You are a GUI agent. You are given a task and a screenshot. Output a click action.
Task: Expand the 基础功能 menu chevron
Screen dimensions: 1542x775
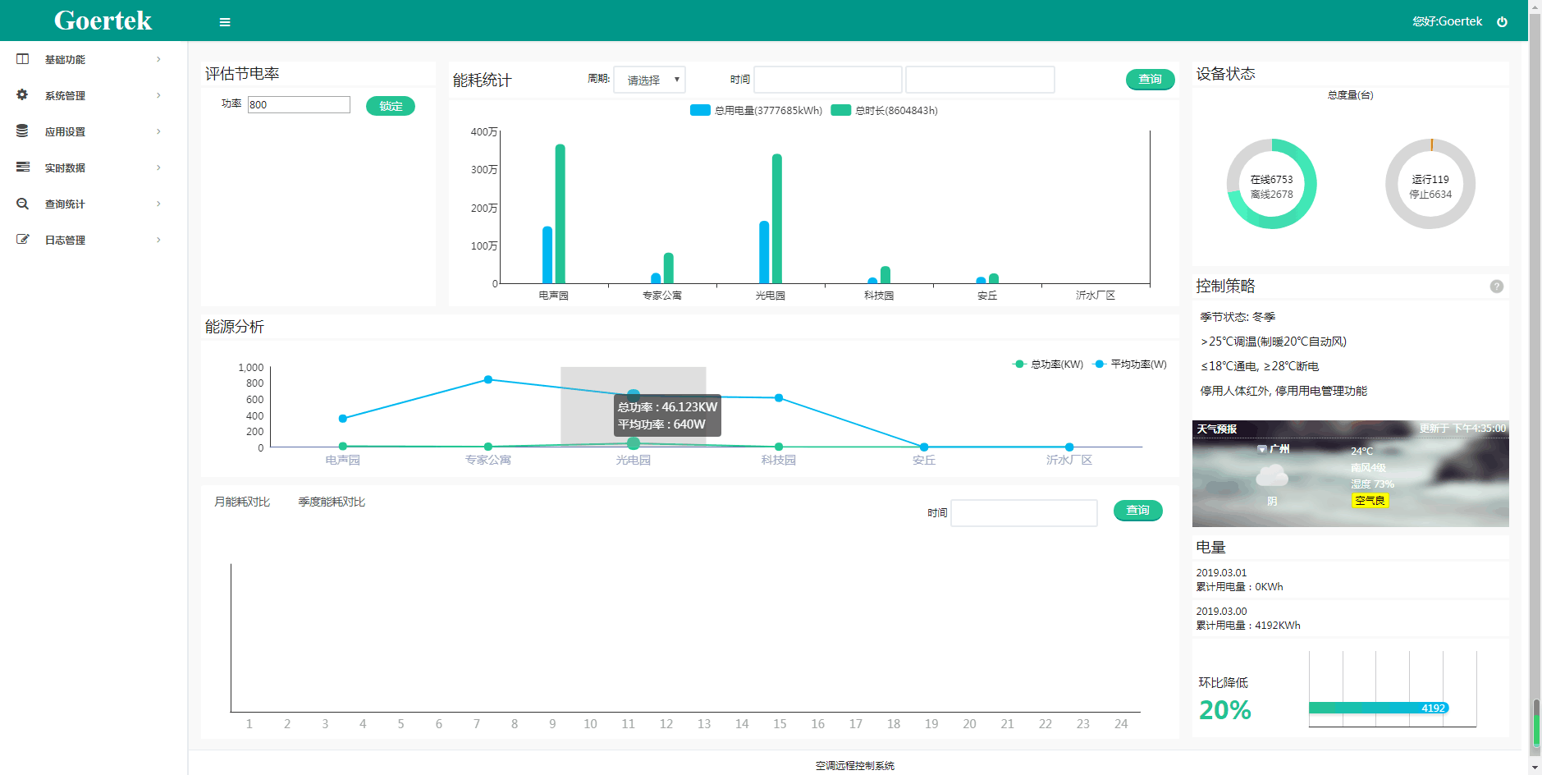point(158,59)
